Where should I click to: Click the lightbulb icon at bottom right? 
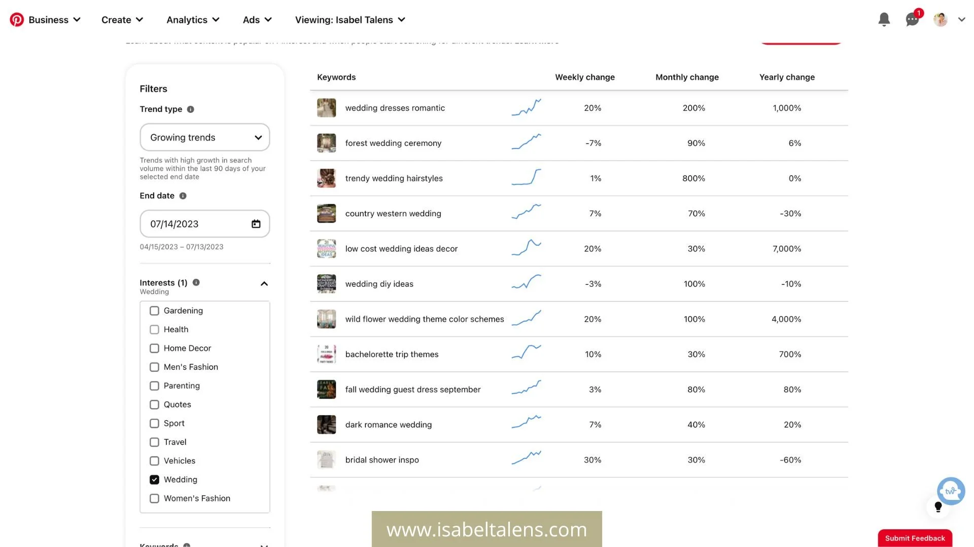[x=938, y=506]
